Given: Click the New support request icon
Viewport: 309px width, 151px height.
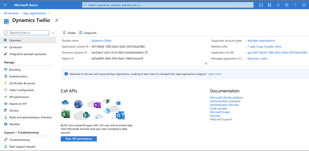Looking at the screenshot, I should (5, 146).
